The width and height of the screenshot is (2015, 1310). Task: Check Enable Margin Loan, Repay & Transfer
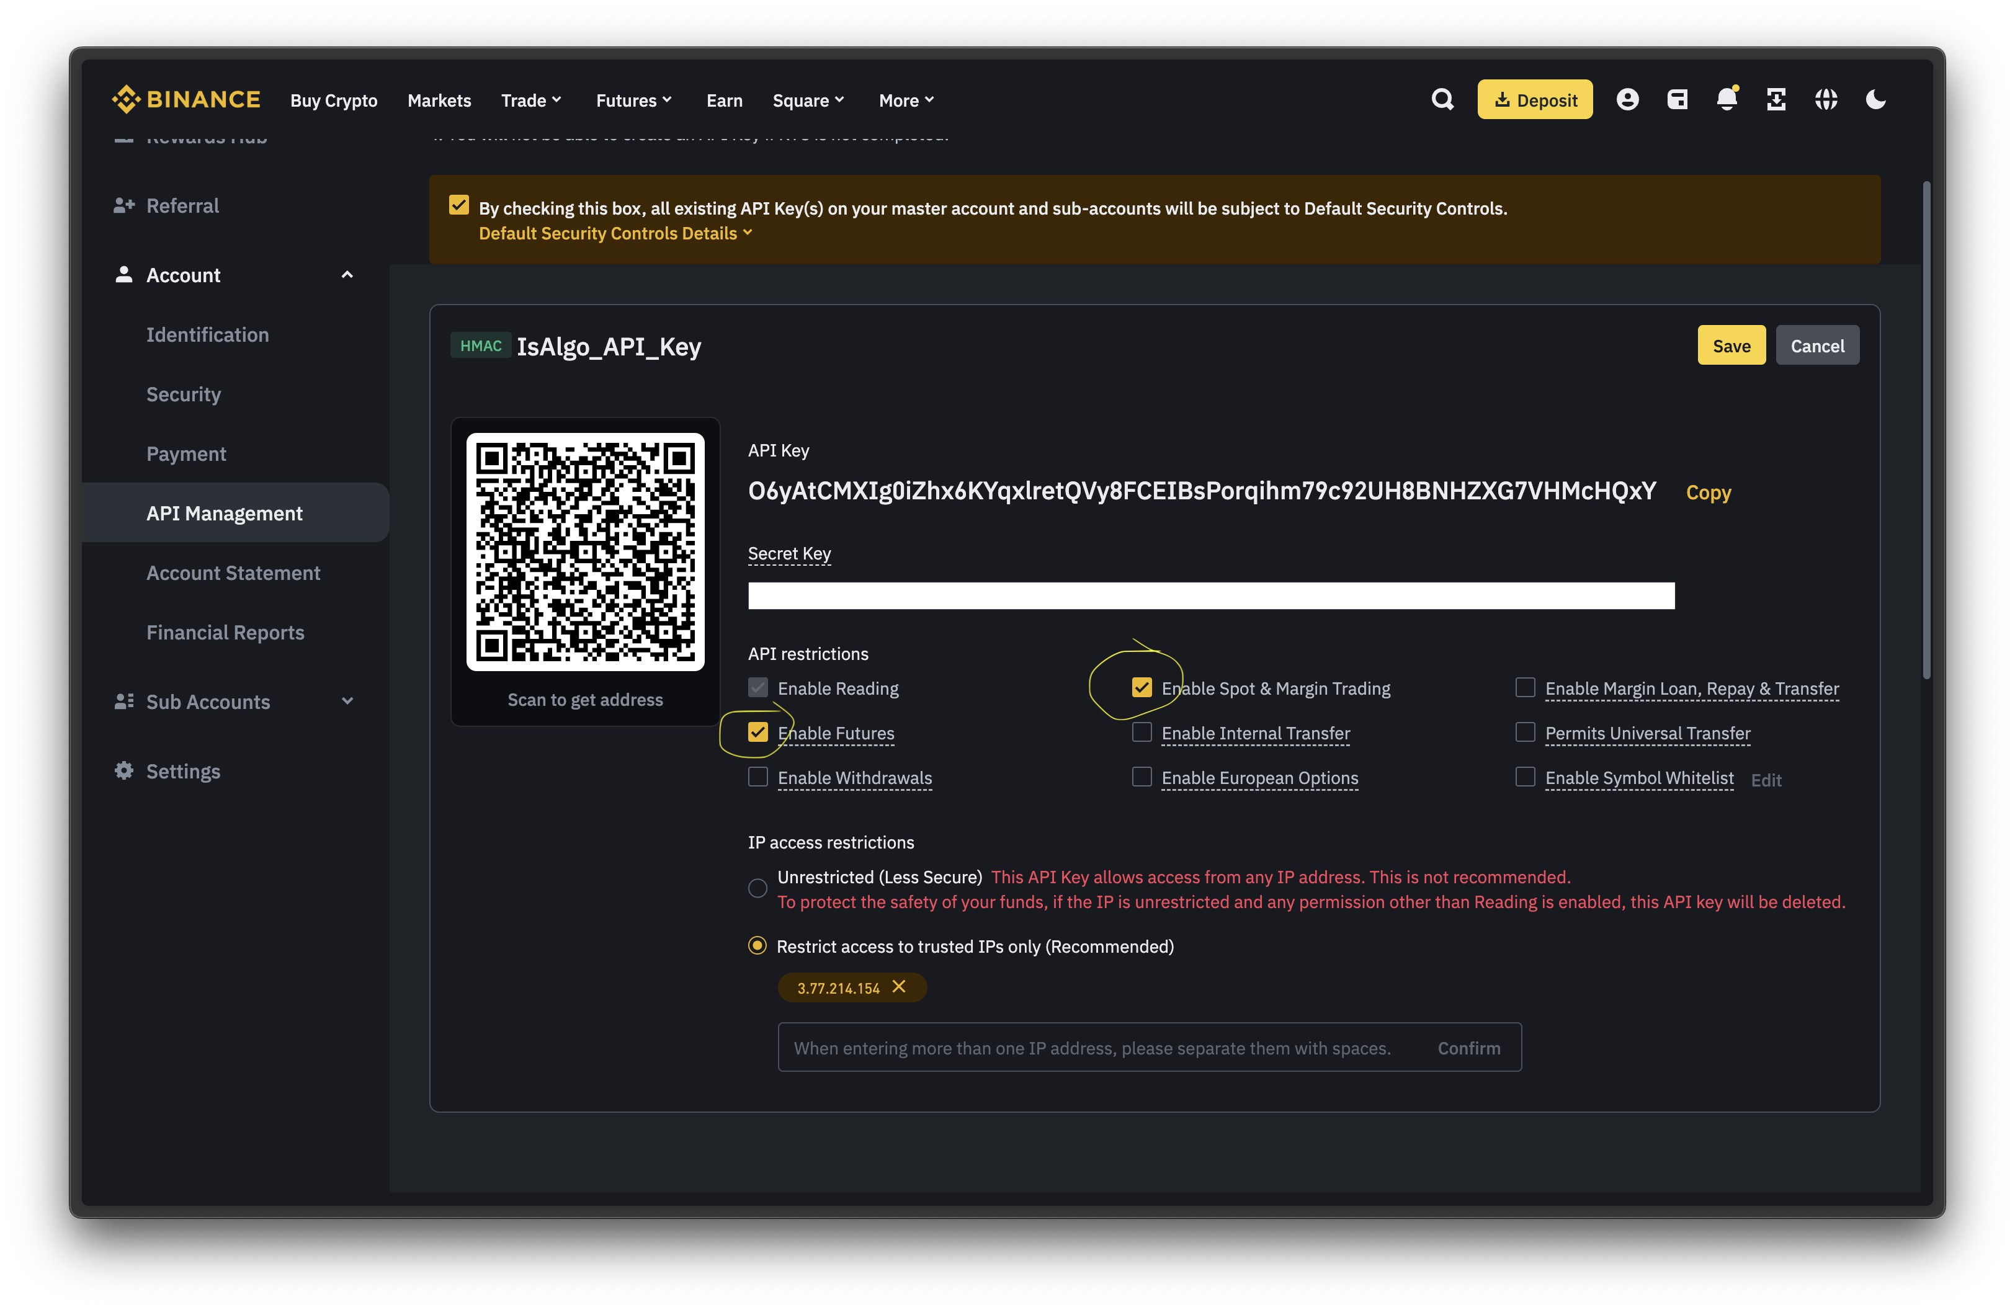click(x=1525, y=687)
